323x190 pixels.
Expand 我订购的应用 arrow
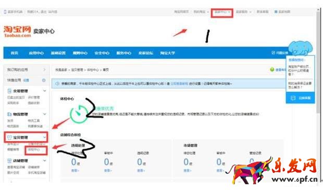[44, 70]
